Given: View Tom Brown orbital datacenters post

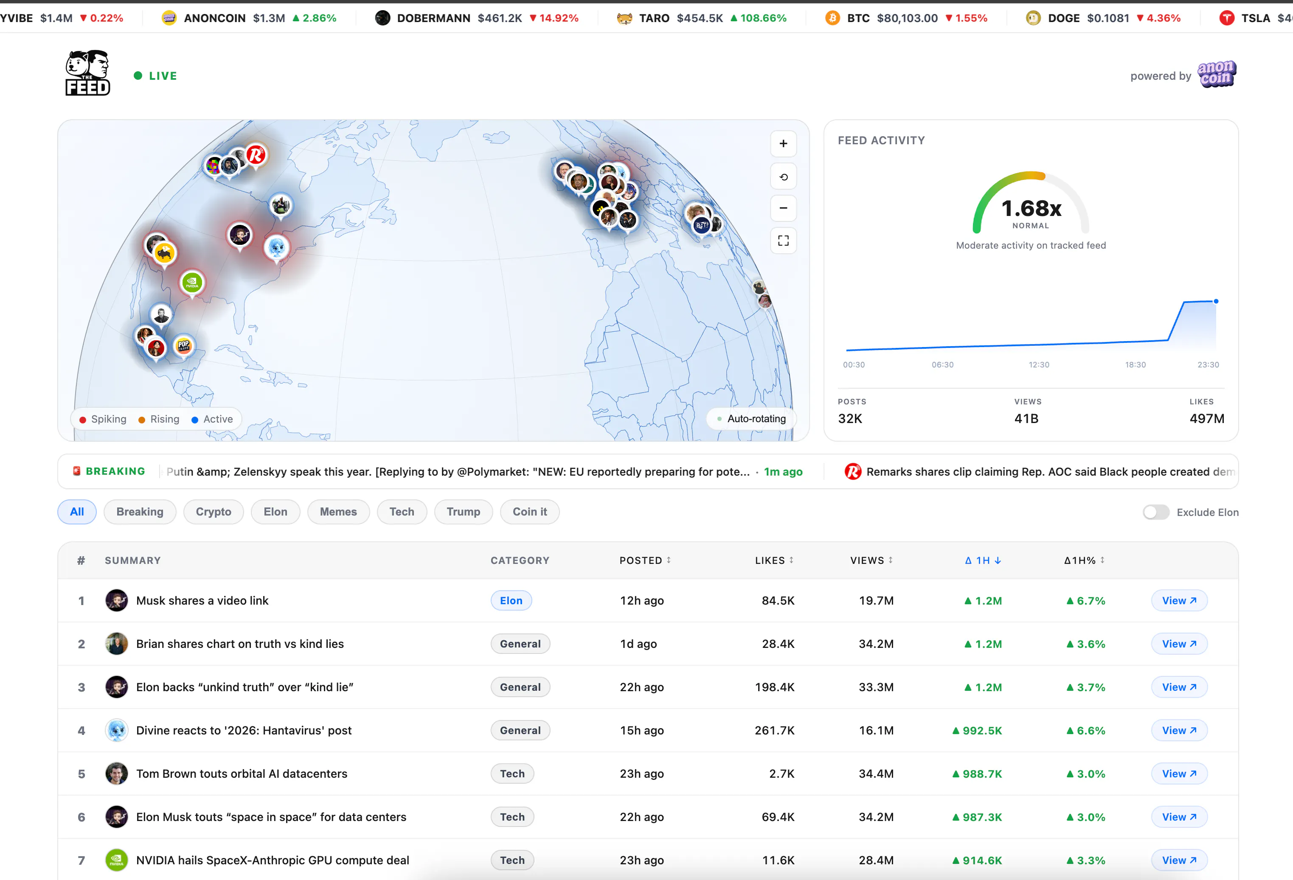Looking at the screenshot, I should tap(1179, 774).
